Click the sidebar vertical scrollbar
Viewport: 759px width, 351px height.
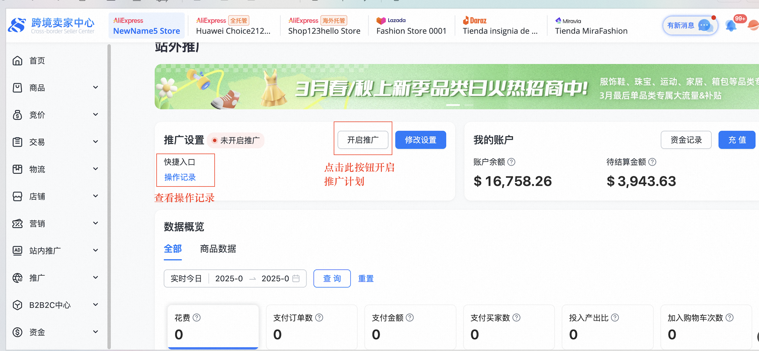109,195
